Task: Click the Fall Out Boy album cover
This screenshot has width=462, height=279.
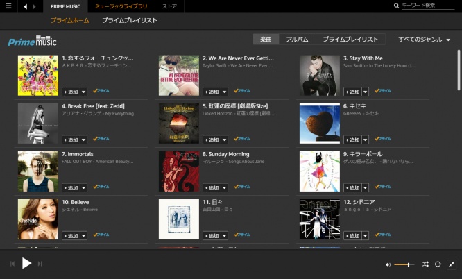Action: pos(38,171)
